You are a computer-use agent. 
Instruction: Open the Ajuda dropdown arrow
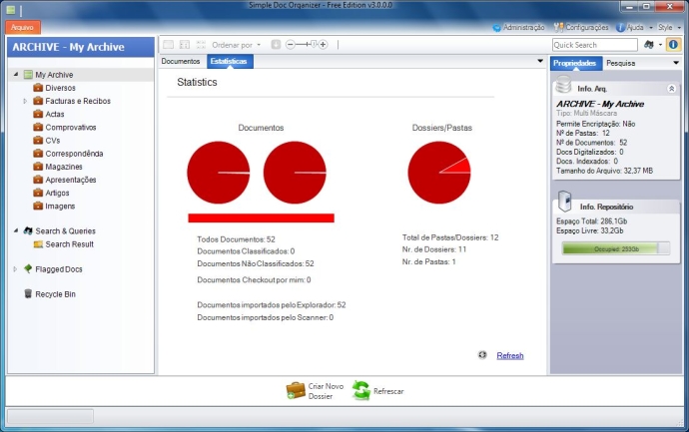point(651,28)
